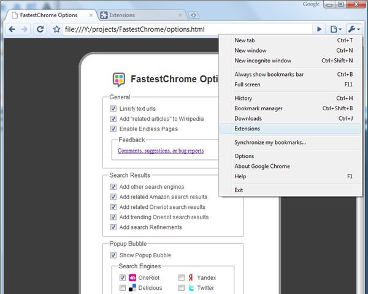
Task: Enable the Twitter engine checkbox
Action: click(x=182, y=288)
